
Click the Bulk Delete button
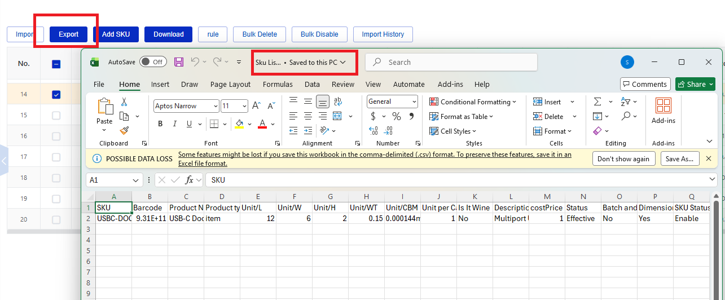(260, 34)
